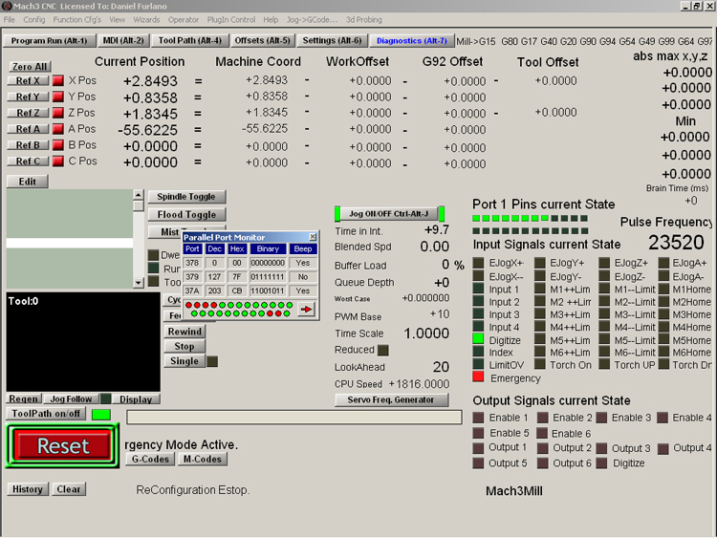Toggle Beep for port 37A
Viewport: 717px width, 538px height.
pyautogui.click(x=303, y=291)
